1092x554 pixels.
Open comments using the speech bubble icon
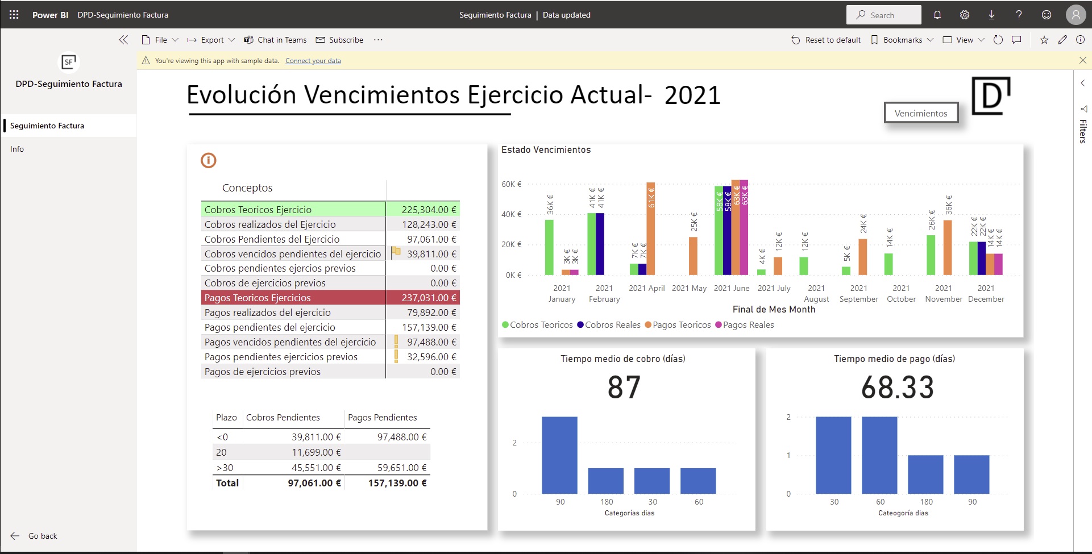(1018, 40)
